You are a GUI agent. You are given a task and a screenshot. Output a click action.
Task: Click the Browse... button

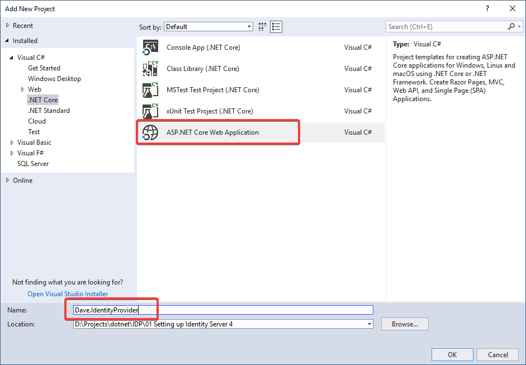tap(405, 324)
